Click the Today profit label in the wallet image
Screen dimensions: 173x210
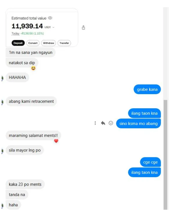tap(15, 33)
